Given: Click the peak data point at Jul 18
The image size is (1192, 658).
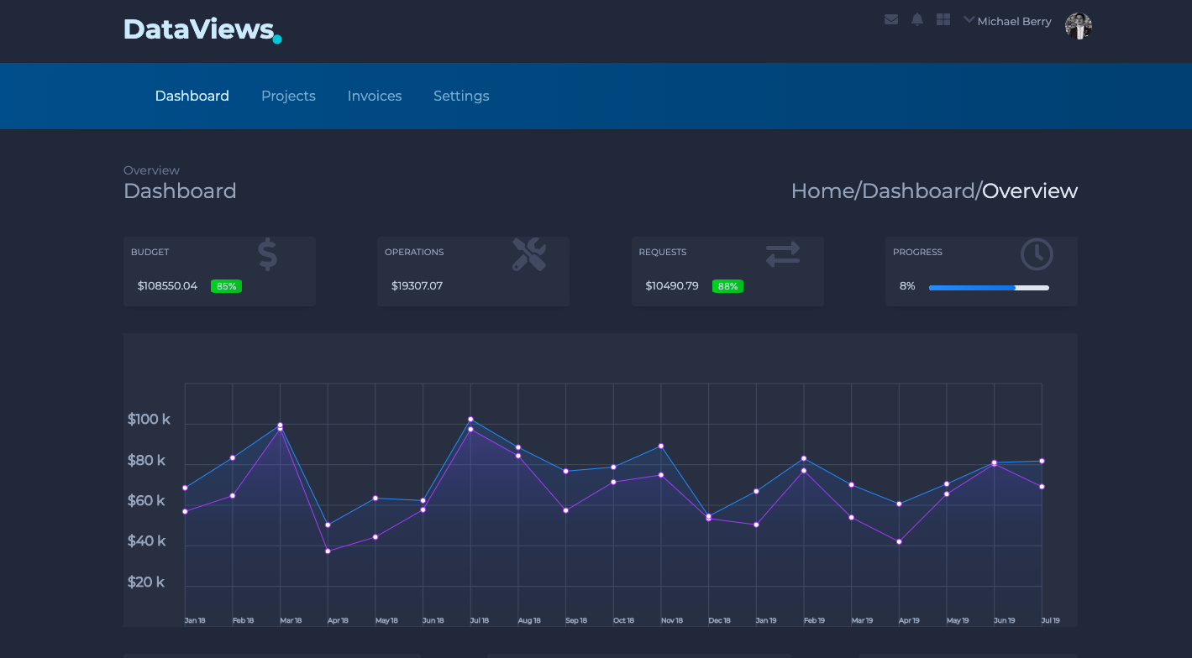Looking at the screenshot, I should tap(470, 418).
